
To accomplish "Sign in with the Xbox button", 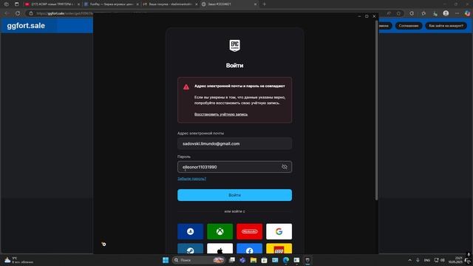I will pyautogui.click(x=220, y=231).
